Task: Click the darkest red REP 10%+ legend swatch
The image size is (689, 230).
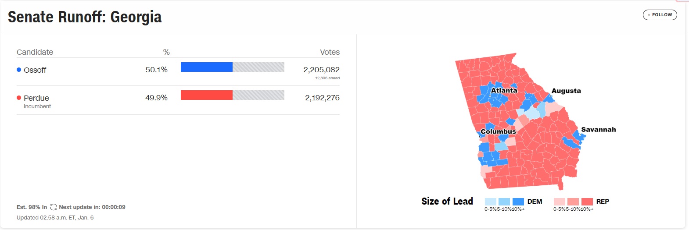Action: 587,202
